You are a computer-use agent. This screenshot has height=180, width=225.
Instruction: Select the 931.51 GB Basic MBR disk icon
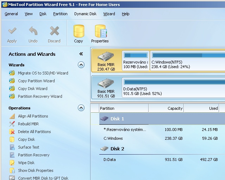tap(106, 83)
